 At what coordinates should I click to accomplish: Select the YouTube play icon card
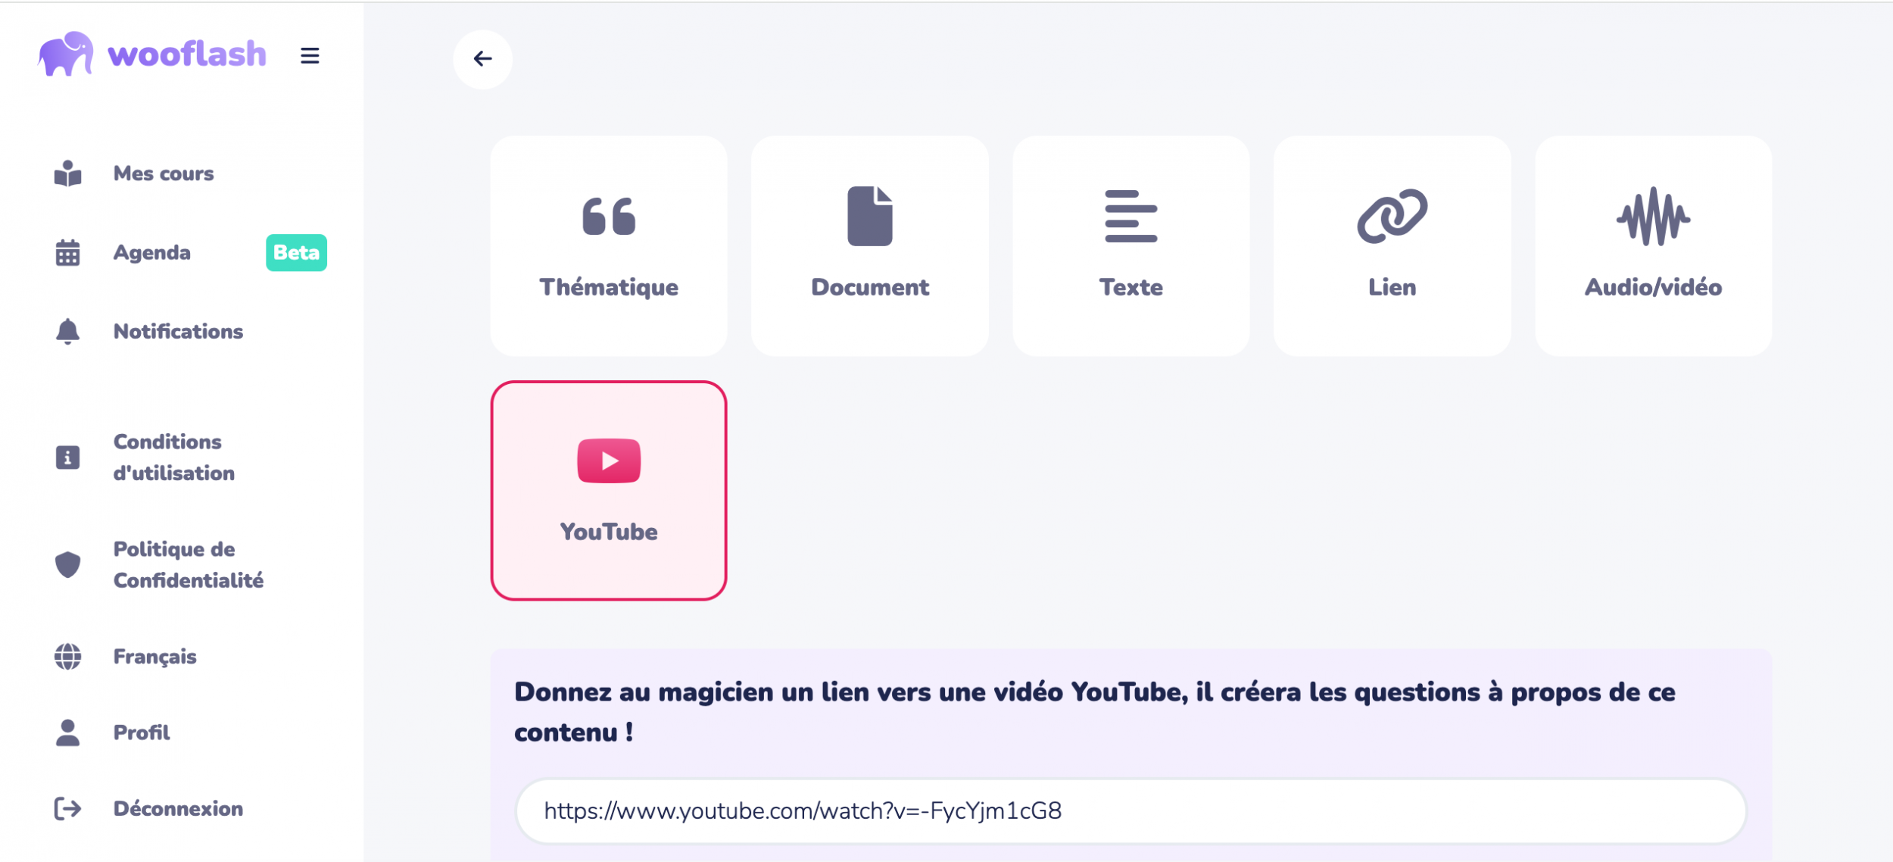tap(609, 461)
